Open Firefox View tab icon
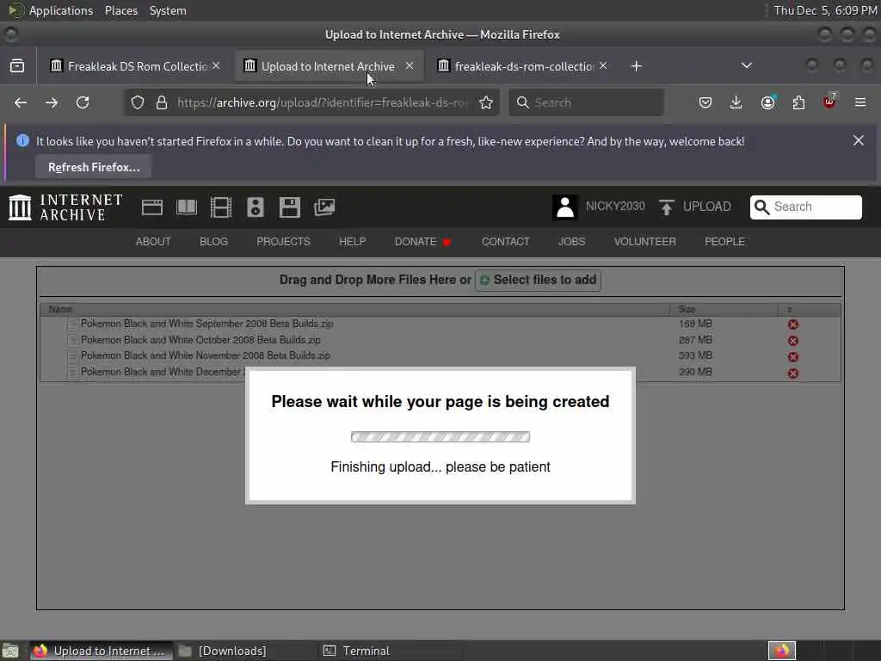881x661 pixels. [17, 65]
